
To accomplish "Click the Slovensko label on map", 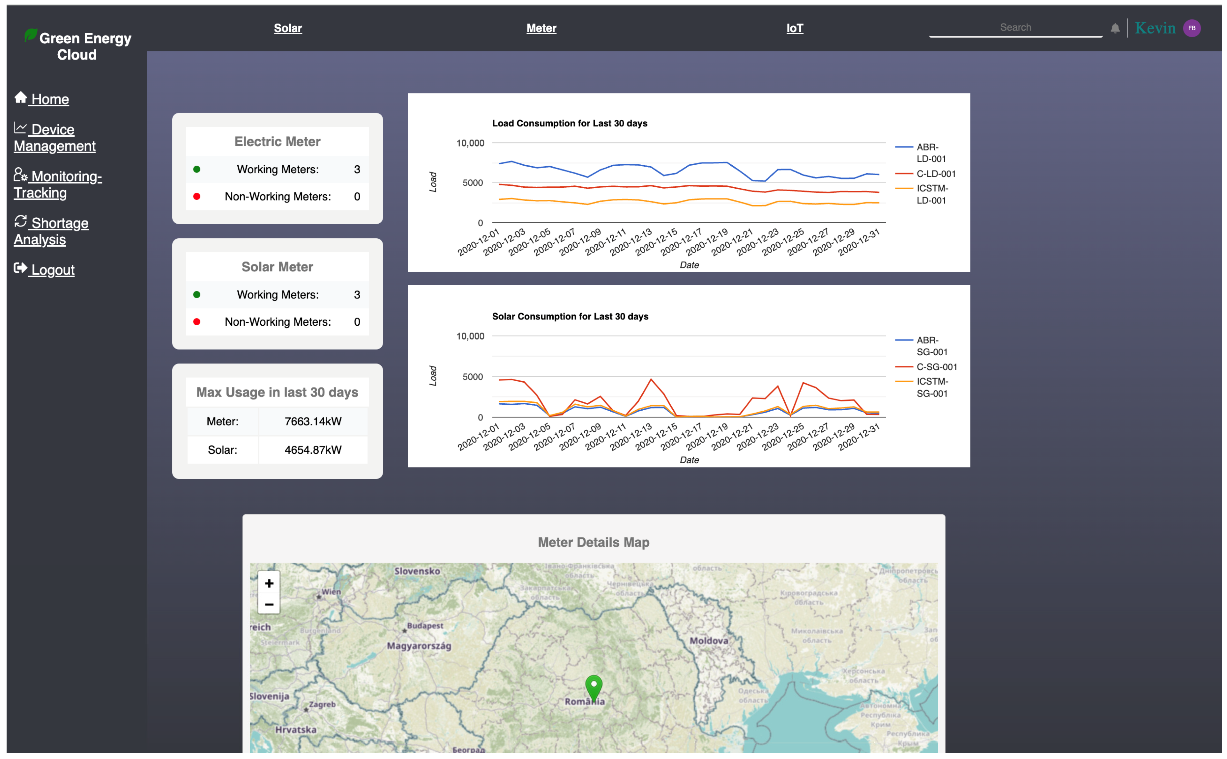I will tap(417, 571).
